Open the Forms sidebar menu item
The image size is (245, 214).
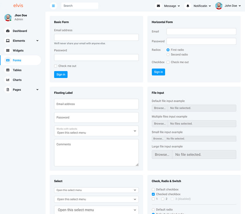17,60
